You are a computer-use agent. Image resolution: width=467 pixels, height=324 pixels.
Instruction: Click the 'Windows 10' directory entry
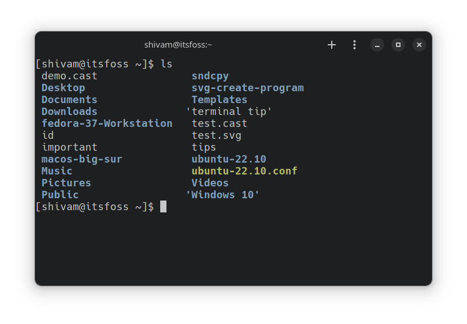223,195
